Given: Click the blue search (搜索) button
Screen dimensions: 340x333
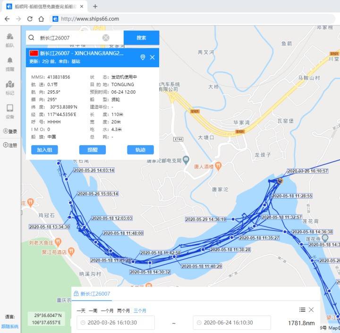Looking at the screenshot, I should tap(141, 38).
